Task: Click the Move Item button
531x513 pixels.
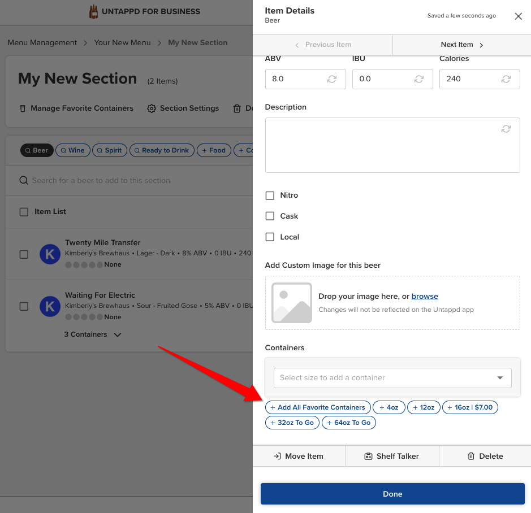Action: click(x=299, y=456)
